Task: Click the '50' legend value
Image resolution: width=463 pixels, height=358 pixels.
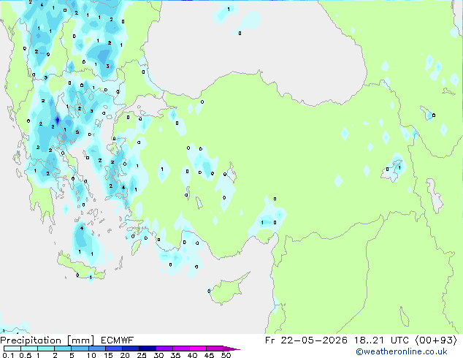Action: [x=226, y=355]
